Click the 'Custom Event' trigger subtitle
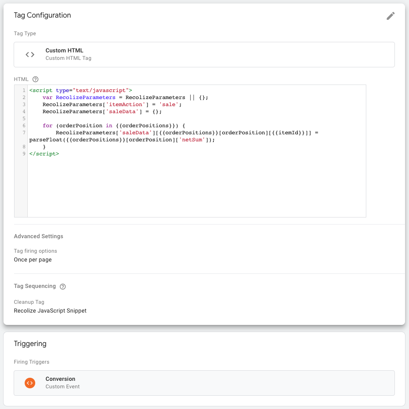409x409 pixels. point(63,387)
